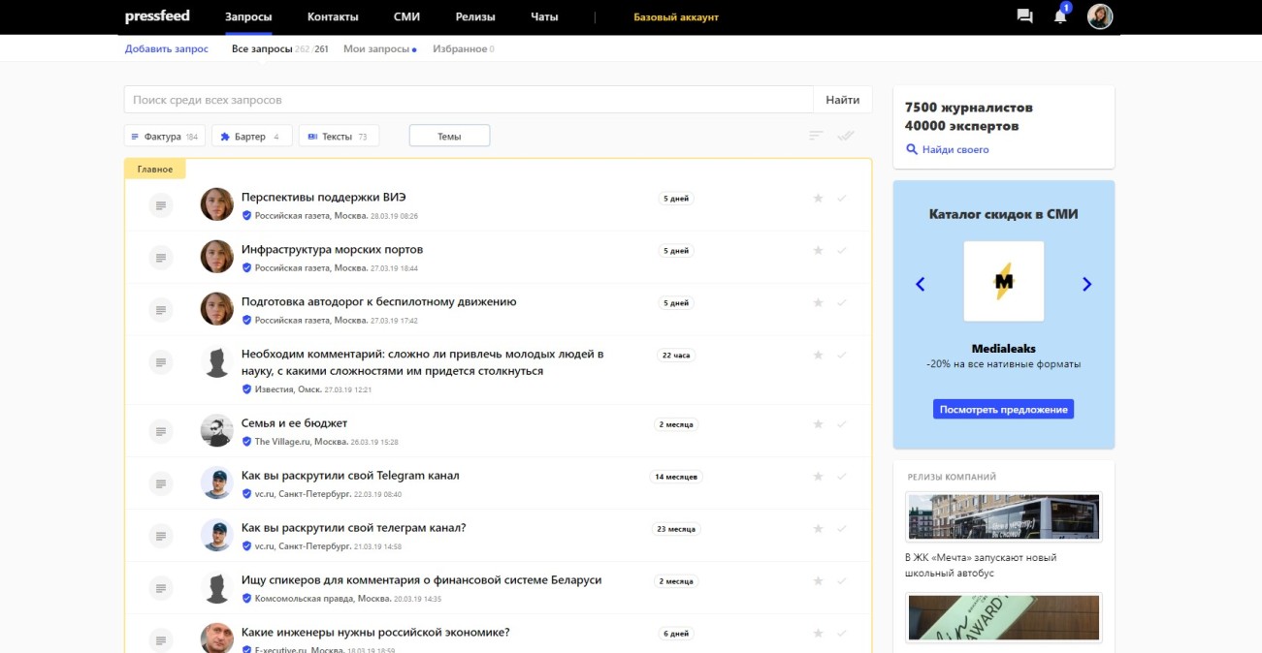The image size is (1262, 653).
Task: Click the Pressfeed logo
Action: pyautogui.click(x=157, y=16)
